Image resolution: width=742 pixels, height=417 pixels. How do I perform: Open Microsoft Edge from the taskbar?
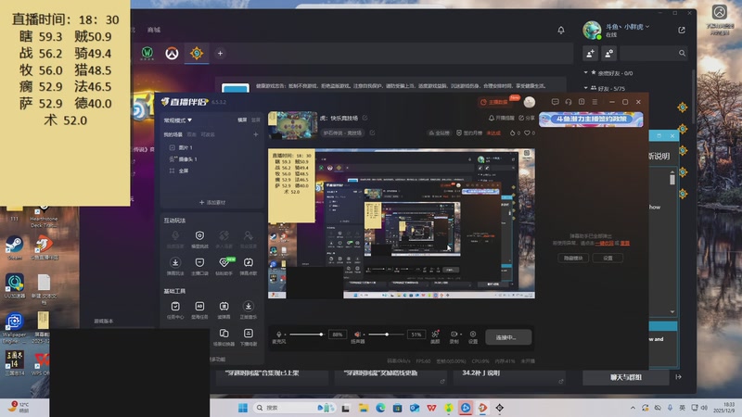point(380,408)
